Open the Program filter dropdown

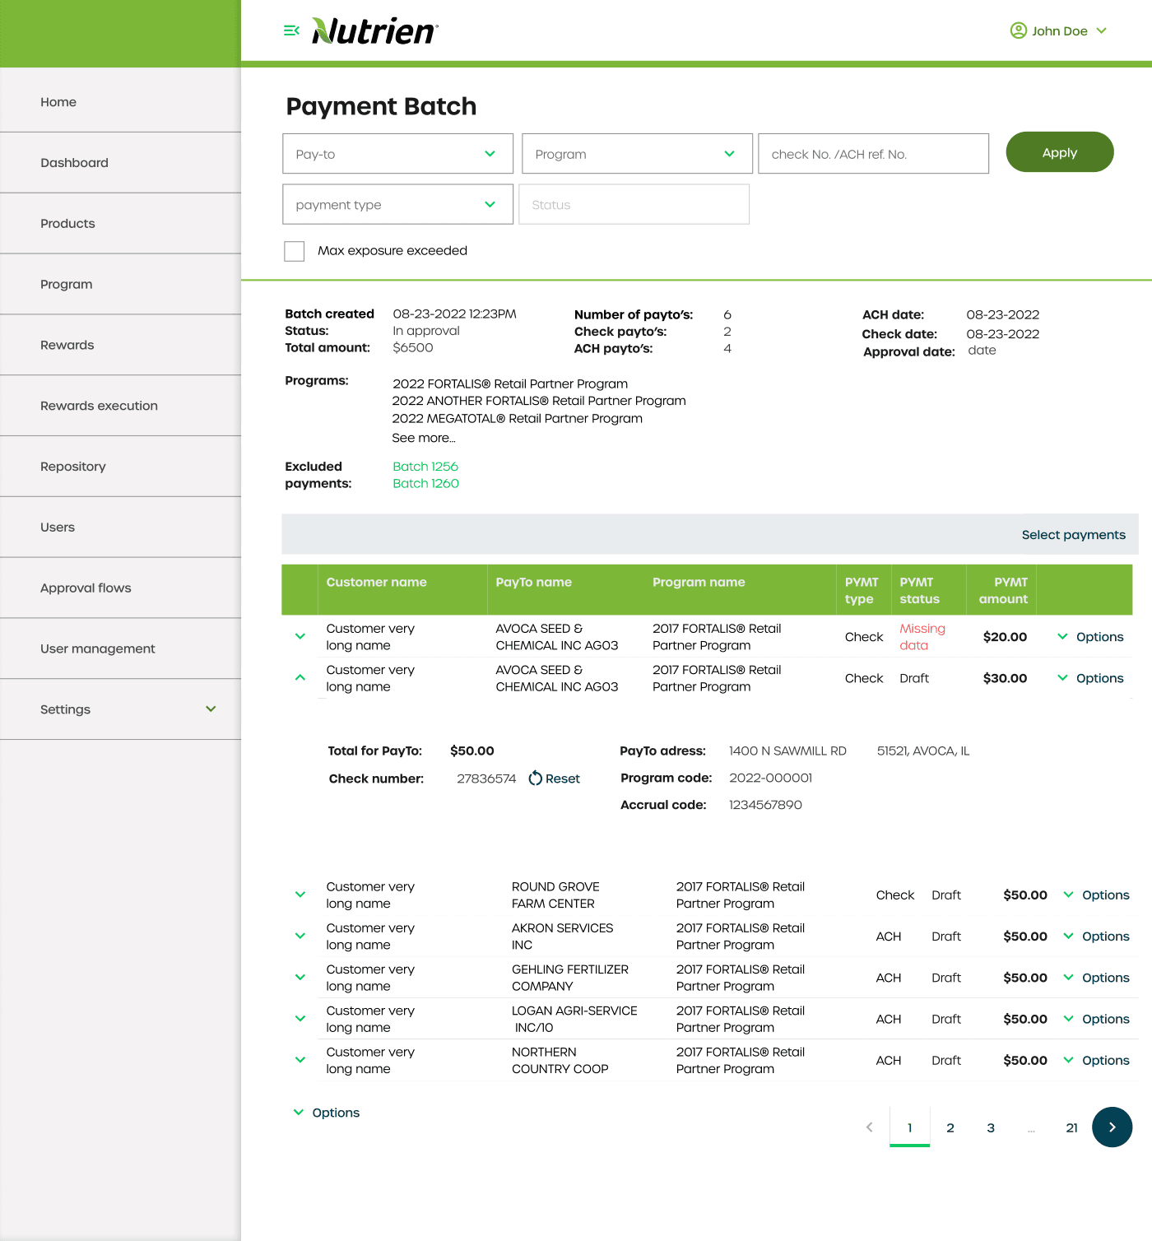(637, 154)
